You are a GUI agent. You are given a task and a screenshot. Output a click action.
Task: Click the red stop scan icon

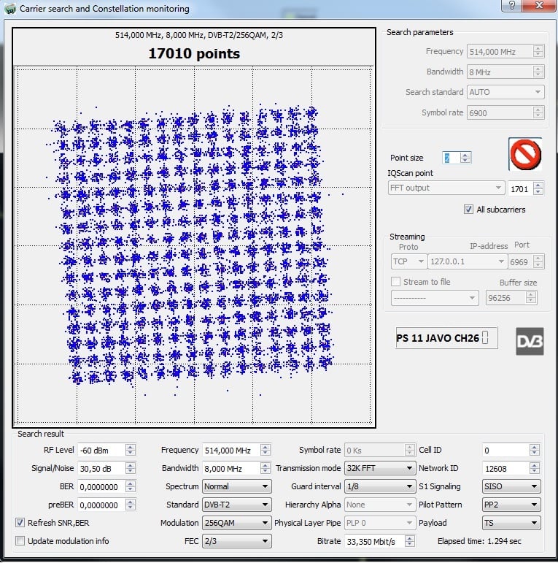(x=525, y=154)
